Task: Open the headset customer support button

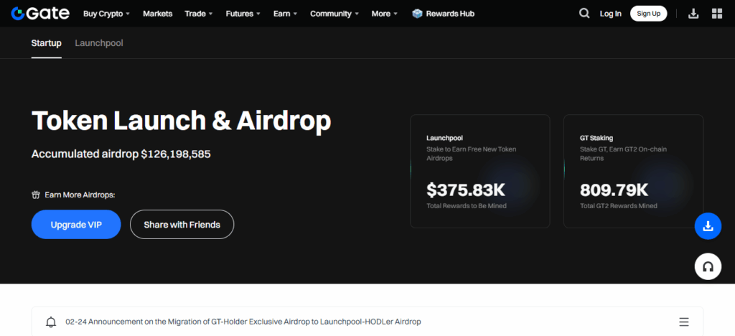Action: click(708, 266)
